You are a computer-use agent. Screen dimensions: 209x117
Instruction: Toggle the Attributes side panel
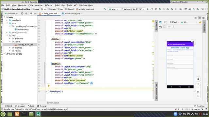pos(204,27)
